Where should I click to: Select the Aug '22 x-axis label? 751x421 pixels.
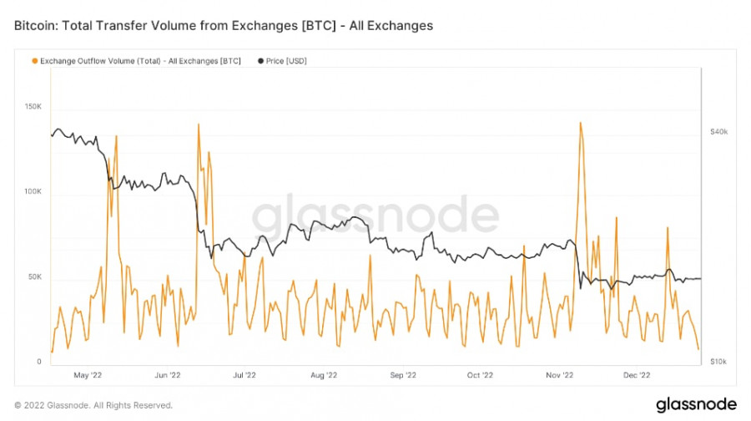click(323, 376)
